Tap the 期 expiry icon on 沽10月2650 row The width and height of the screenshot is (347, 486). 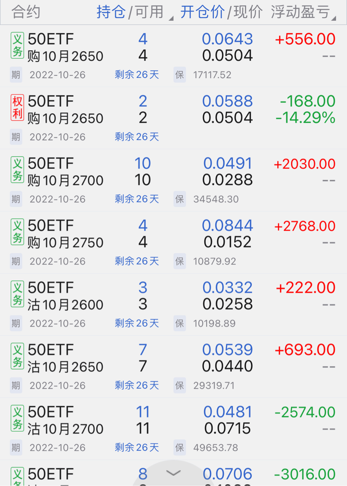[16, 386]
